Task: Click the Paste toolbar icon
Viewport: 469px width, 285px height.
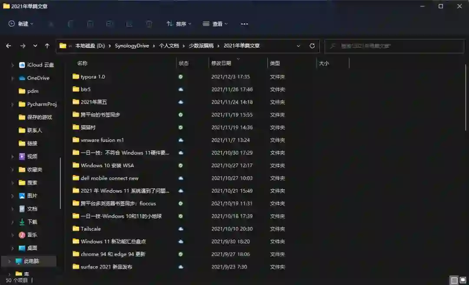Action: 90,24
